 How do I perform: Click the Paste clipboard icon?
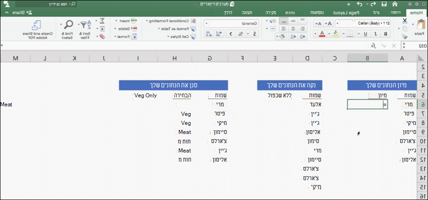click(x=421, y=24)
